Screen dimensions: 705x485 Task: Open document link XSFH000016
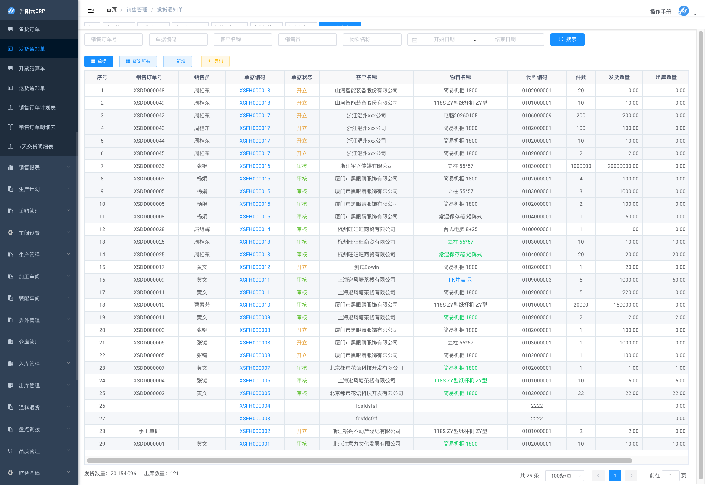[x=254, y=166]
